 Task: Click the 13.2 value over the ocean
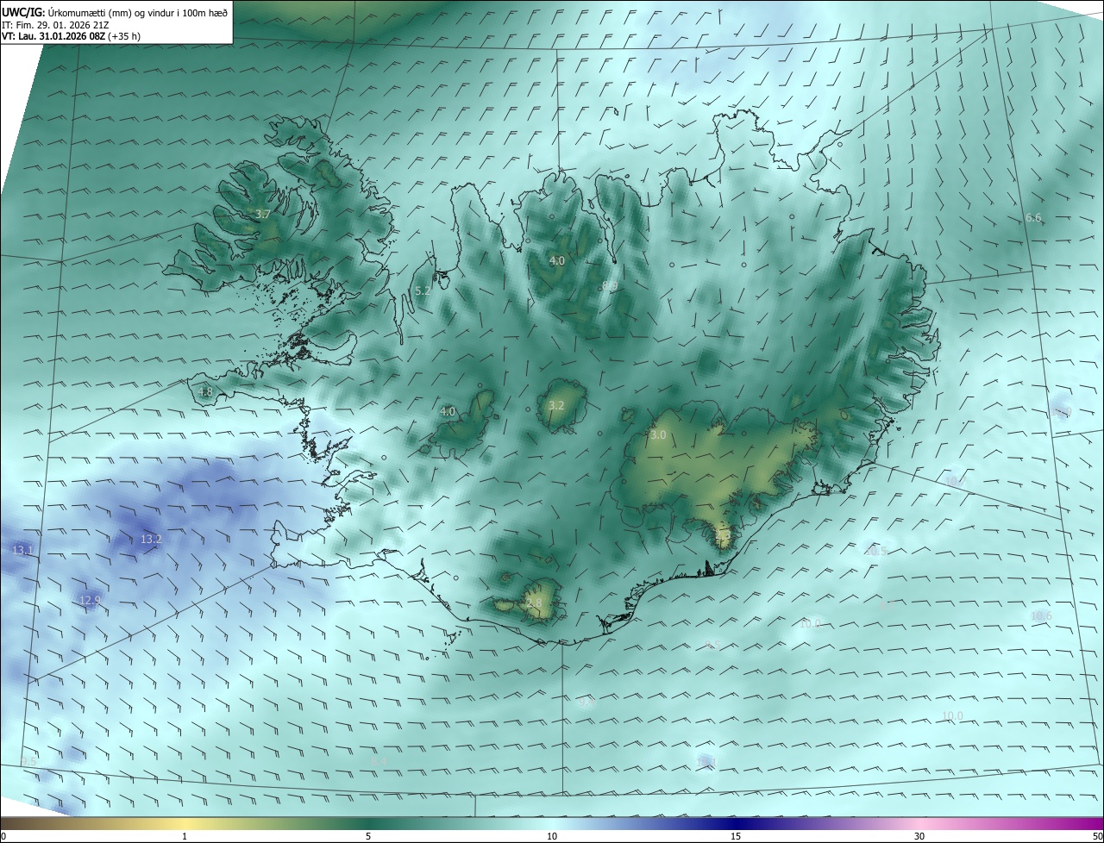click(151, 540)
